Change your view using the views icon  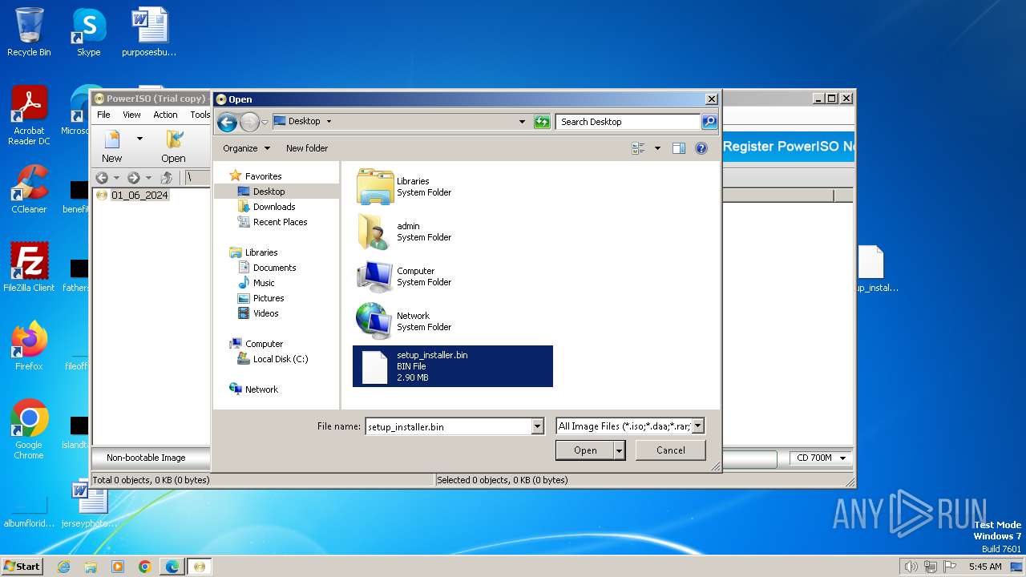(x=639, y=148)
